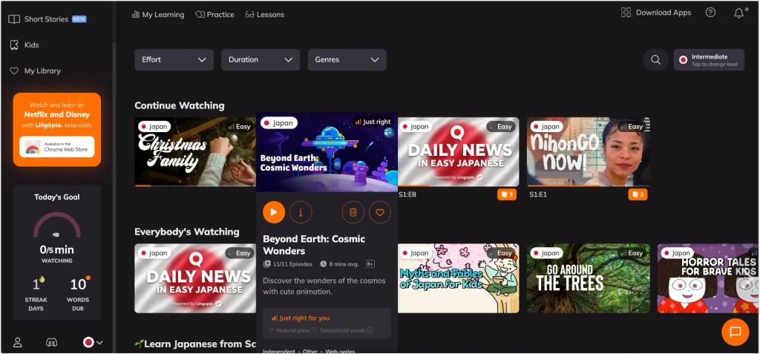Image resolution: width=760 pixels, height=354 pixels.
Task: Click the Easy badge on Christmas Family
Action: click(x=240, y=127)
